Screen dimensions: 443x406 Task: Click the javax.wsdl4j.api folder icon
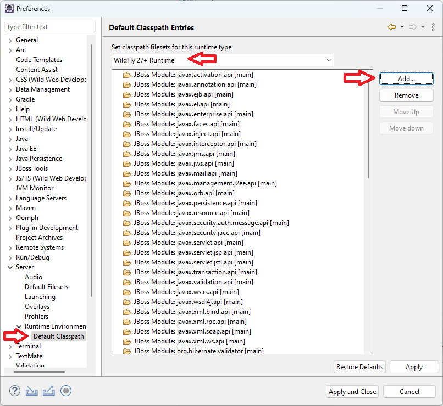[x=127, y=302]
